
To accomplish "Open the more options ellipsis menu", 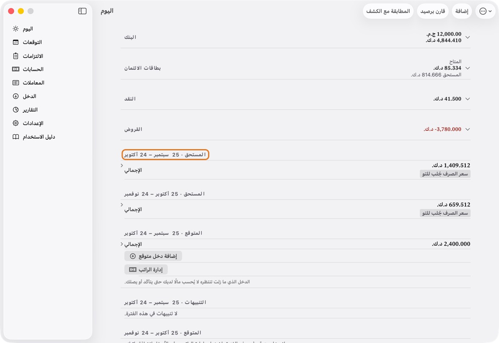I will (485, 11).
